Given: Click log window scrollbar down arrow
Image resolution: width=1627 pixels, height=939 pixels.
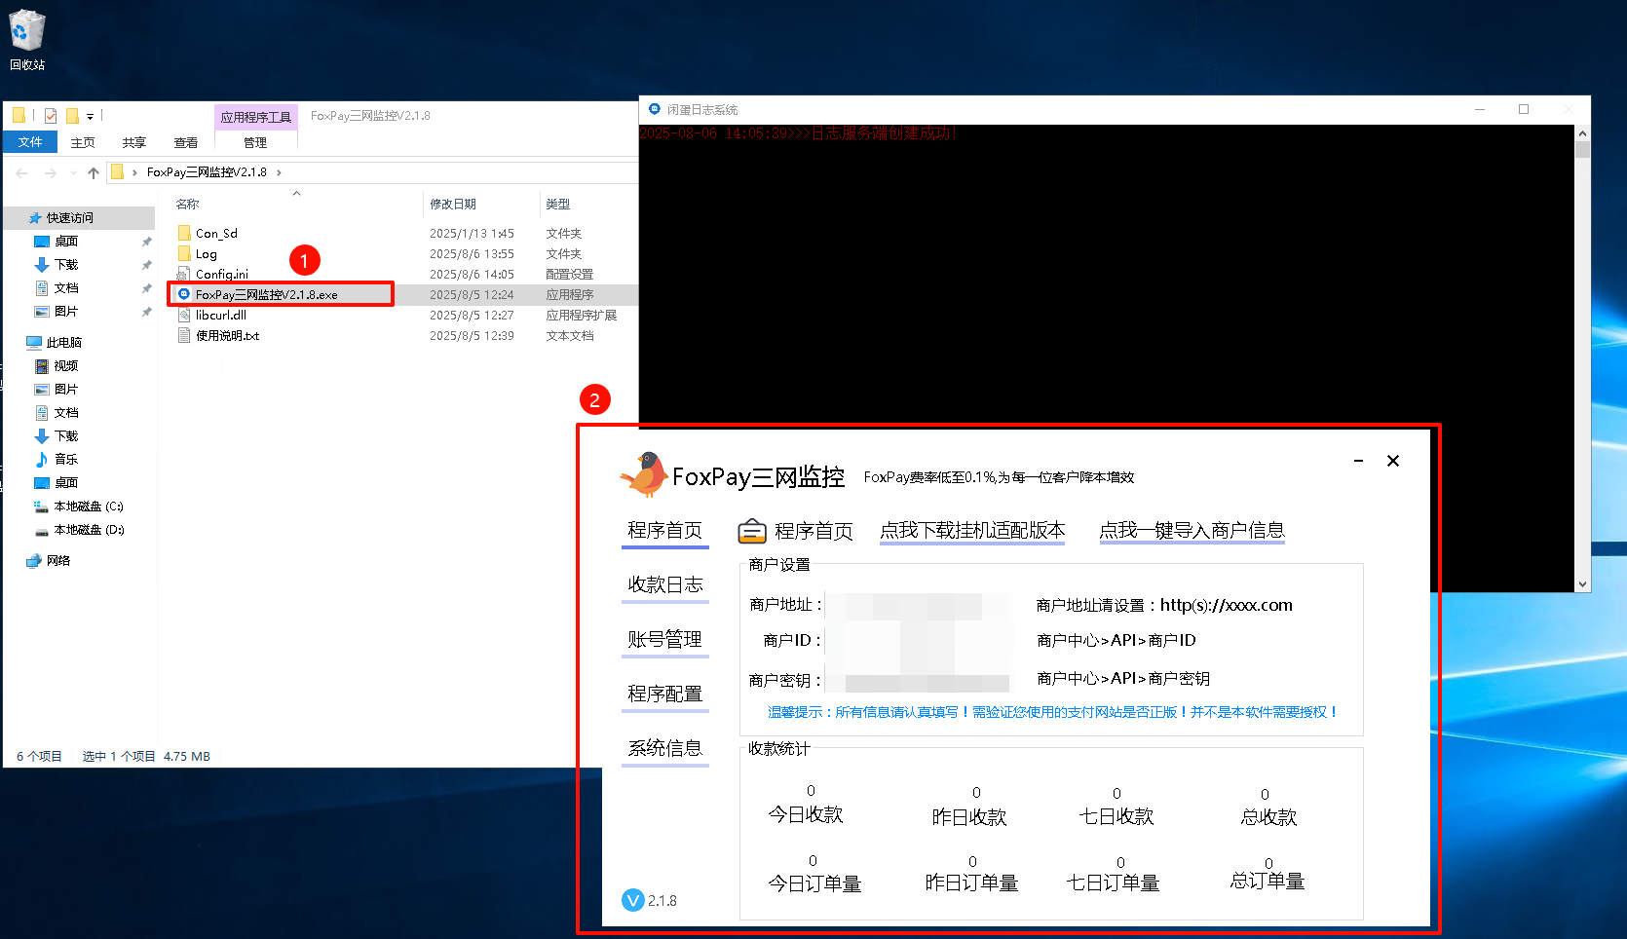Looking at the screenshot, I should click(1582, 584).
